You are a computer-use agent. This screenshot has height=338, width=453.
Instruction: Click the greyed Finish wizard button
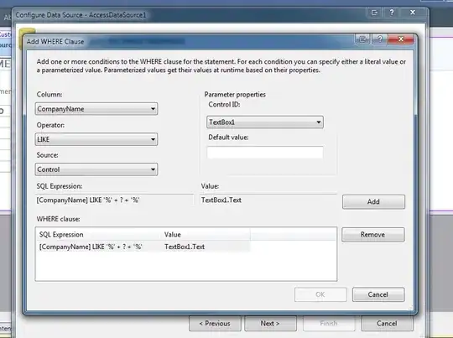[x=329, y=323]
